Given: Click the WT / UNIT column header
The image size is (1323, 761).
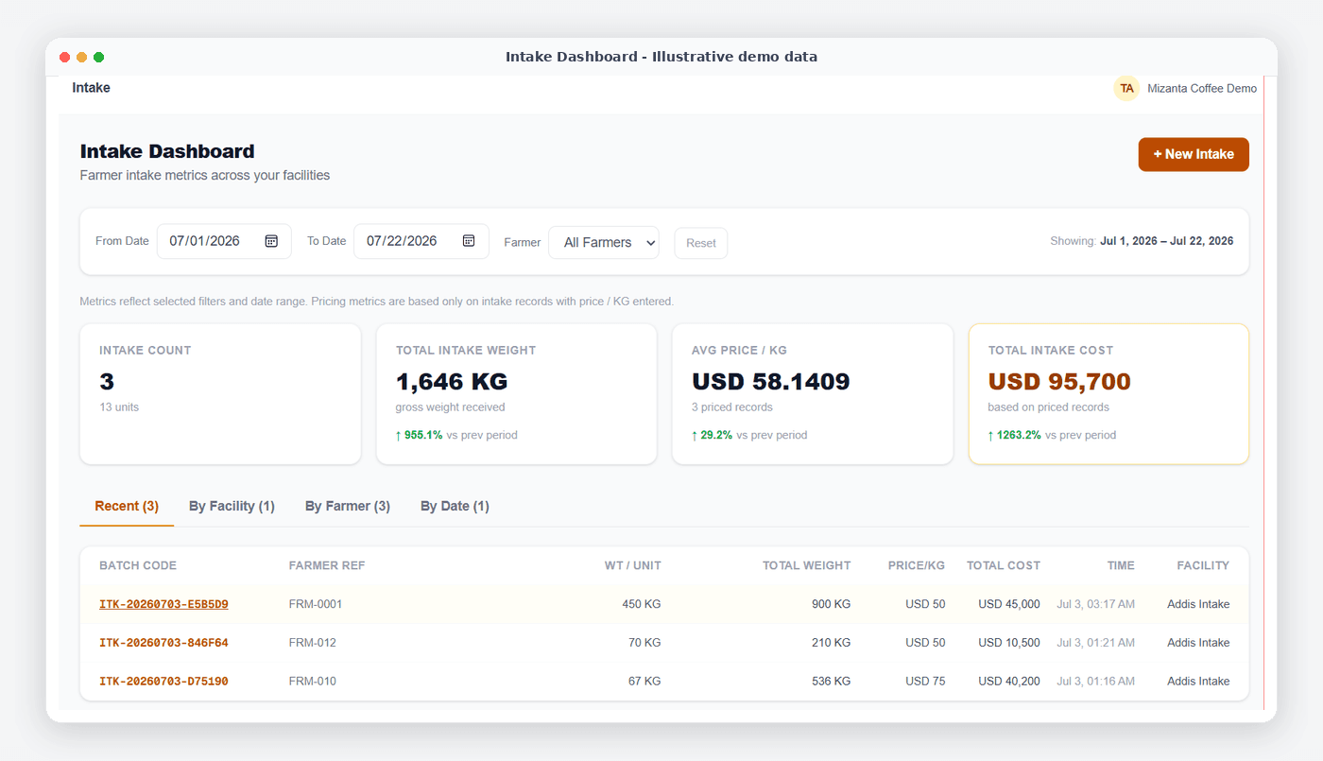Looking at the screenshot, I should pos(633,565).
